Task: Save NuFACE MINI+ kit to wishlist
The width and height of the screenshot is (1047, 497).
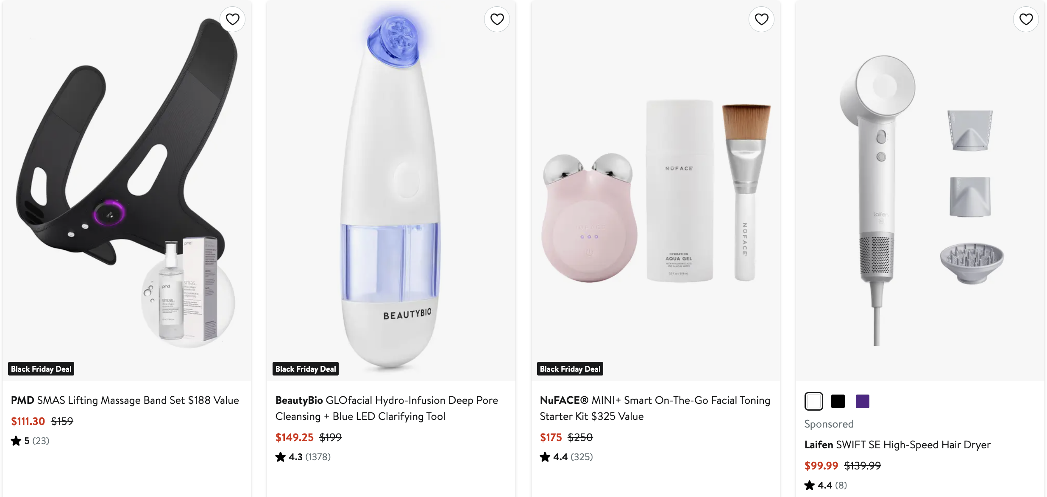Action: click(761, 19)
